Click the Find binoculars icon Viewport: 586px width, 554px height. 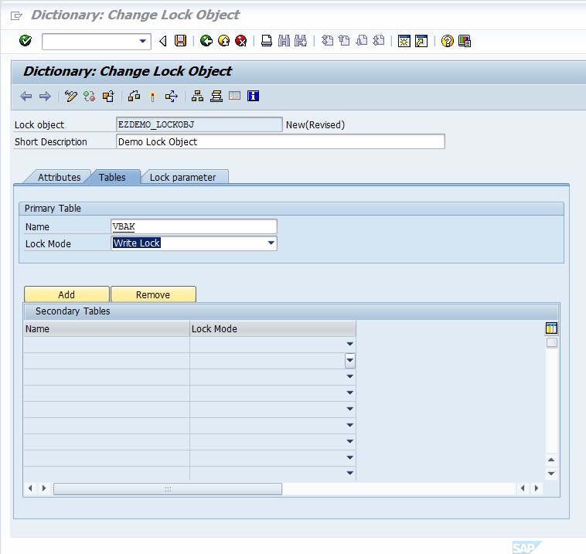point(284,40)
